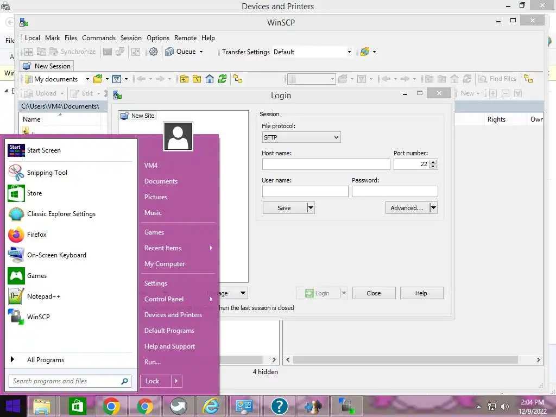Click the local directory tree icon
Screen dimensions: 556x417
coord(238,79)
